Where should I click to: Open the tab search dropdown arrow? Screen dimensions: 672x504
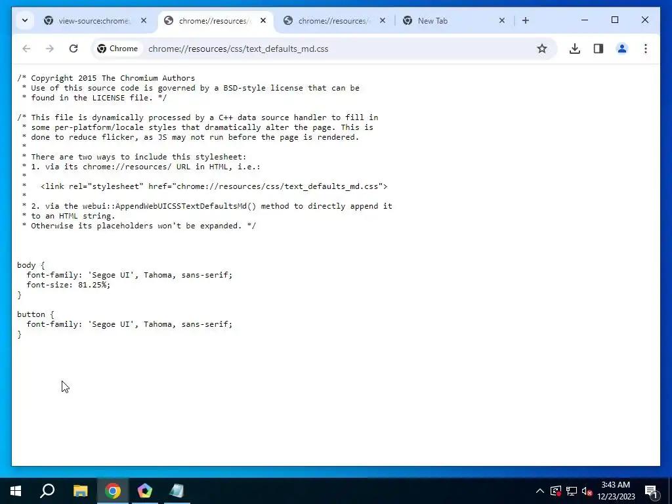[x=25, y=20]
